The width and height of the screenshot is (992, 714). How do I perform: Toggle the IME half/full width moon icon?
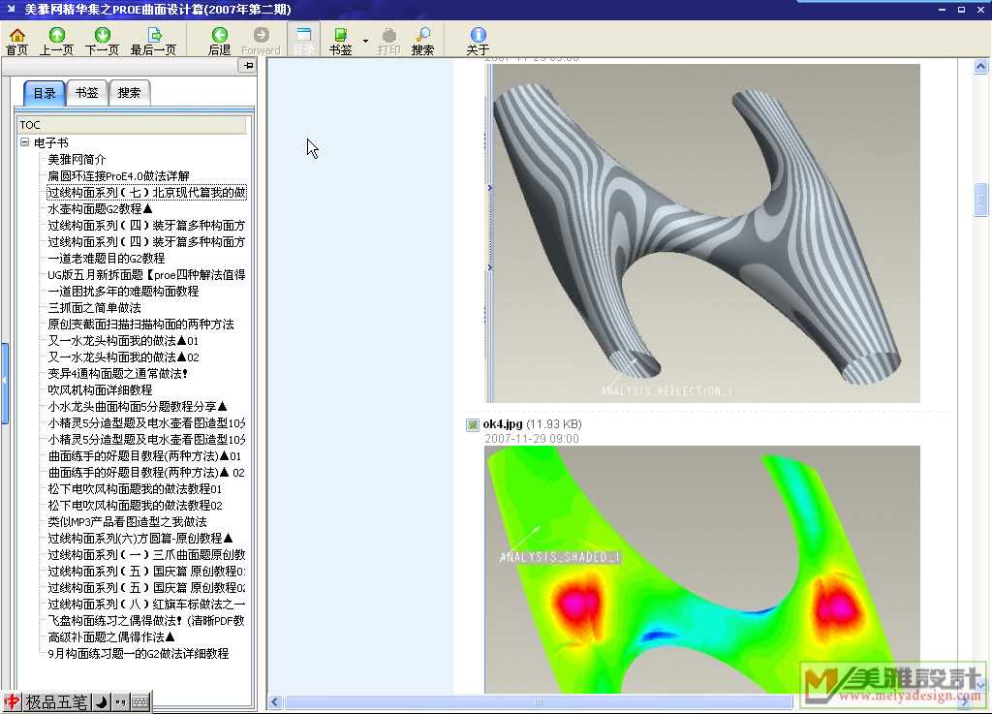click(101, 701)
